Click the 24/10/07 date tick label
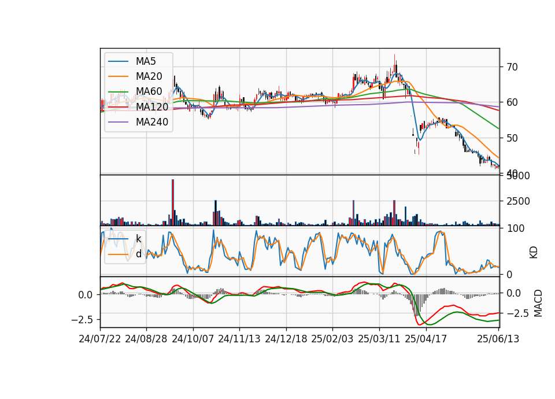Viewport: 555px width, 399px height. click(x=193, y=339)
